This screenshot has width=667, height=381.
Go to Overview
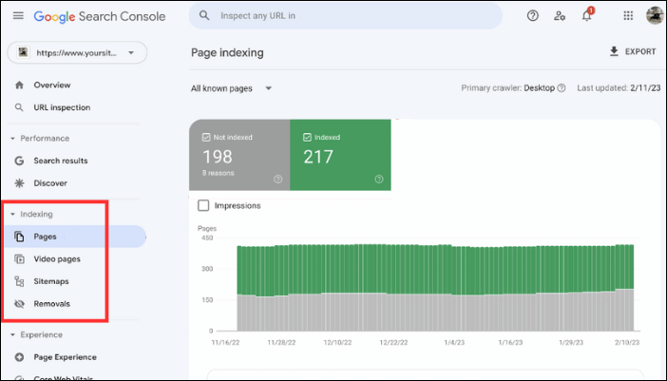coord(52,86)
